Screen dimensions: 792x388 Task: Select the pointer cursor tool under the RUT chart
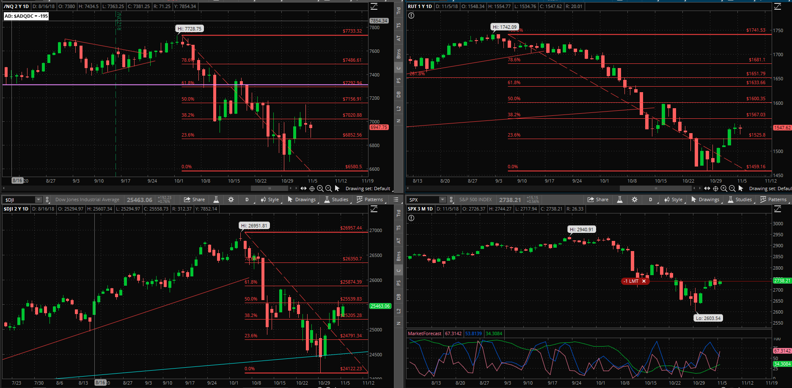[741, 189]
